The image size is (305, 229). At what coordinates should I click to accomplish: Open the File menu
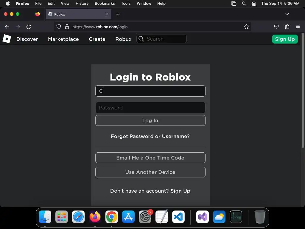pos(38,4)
